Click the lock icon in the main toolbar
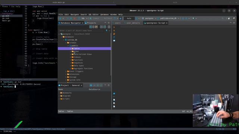This screenshot has width=239, height=134. pyautogui.click(x=121, y=18)
